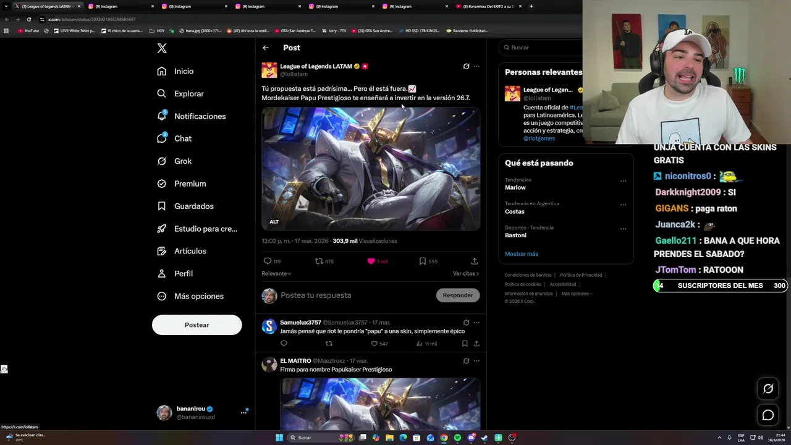Open three-dot menu on Samuelux3757 reply
This screenshot has width=791, height=445.
click(x=476, y=323)
